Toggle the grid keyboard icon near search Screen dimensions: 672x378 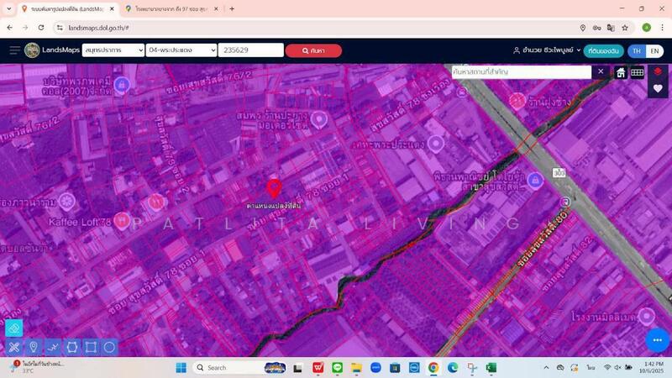pyautogui.click(x=638, y=72)
